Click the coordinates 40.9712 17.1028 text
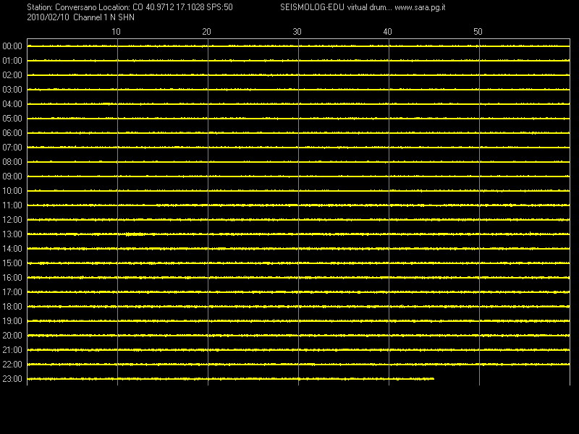 pos(175,7)
